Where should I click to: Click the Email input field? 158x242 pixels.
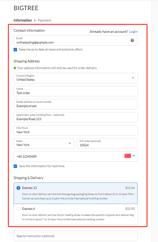pyautogui.click(x=75, y=40)
